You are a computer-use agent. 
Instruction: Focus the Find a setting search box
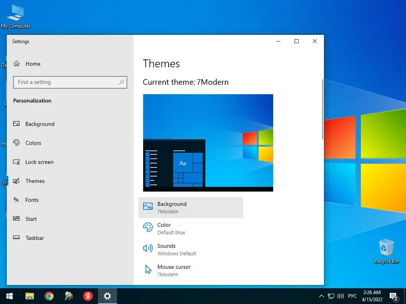point(70,82)
